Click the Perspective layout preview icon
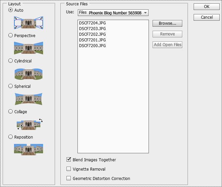The width and height of the screenshot is (222, 187). (x=28, y=48)
